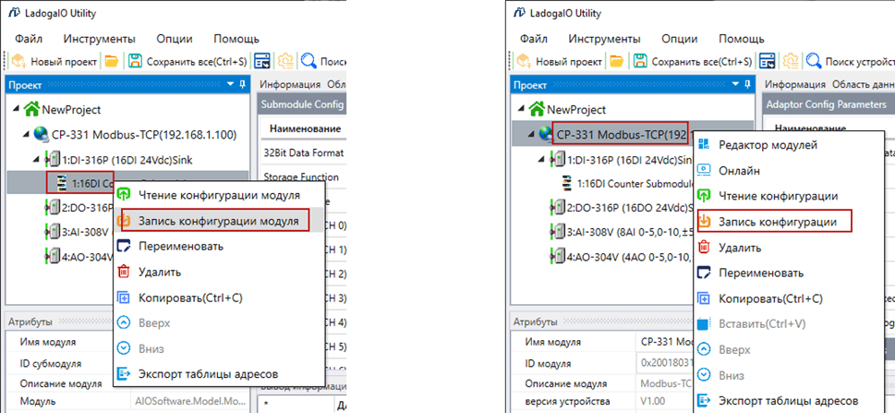Select 3:AI-308V (8AI) in right tree
This screenshot has height=413, width=895.
630,233
